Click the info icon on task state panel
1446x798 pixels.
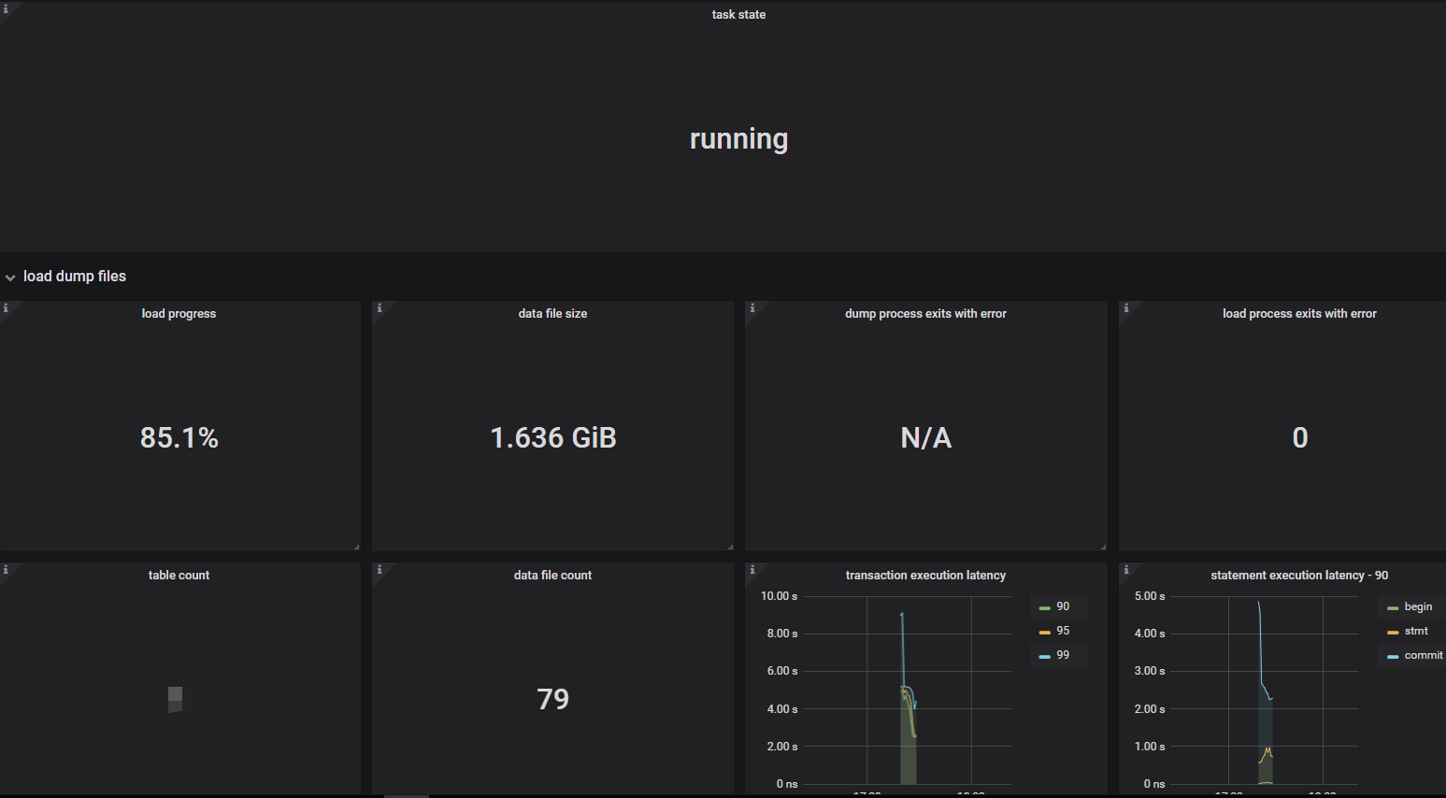pos(6,8)
